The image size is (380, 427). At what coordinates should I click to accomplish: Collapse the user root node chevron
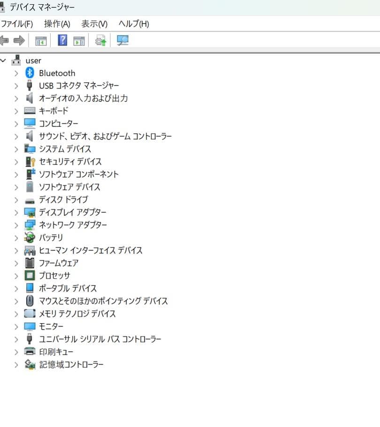click(x=4, y=61)
